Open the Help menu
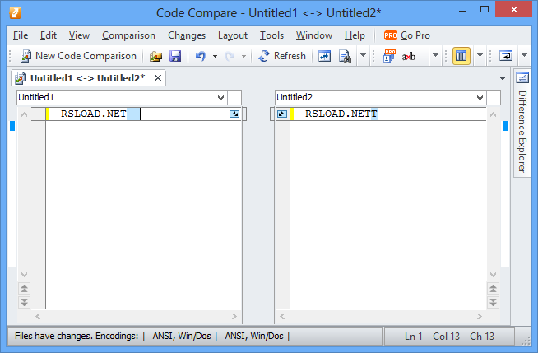 coord(355,35)
